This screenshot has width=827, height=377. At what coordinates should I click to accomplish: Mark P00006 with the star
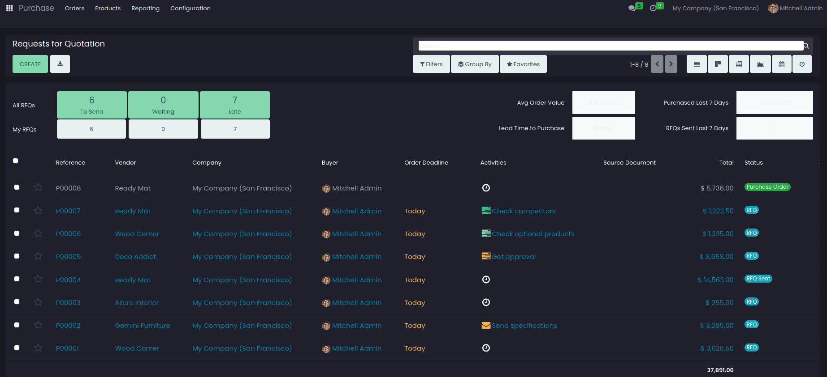point(38,233)
